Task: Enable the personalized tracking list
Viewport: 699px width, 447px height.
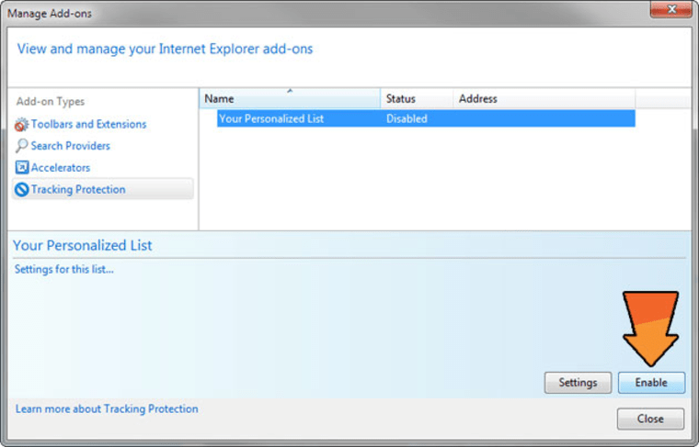Action: pos(651,383)
